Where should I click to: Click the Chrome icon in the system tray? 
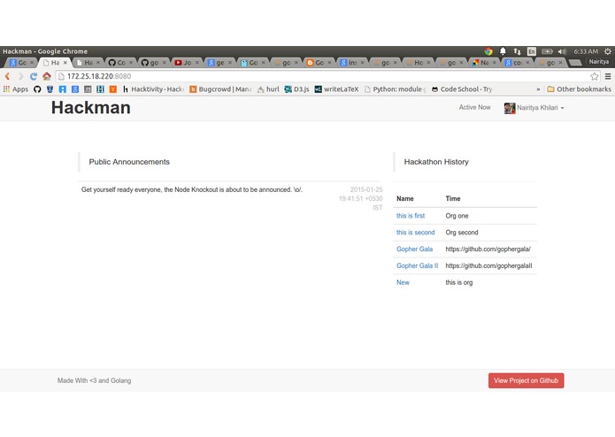(488, 51)
